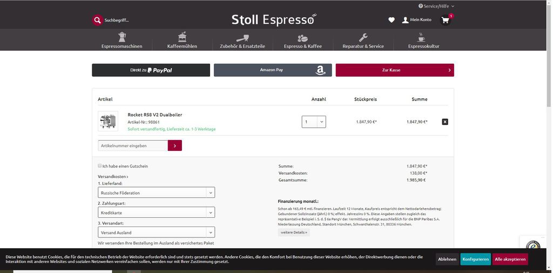Screen dimensions: 553x273
Task: Click the Espressokultur cup icon
Action: [421, 37]
